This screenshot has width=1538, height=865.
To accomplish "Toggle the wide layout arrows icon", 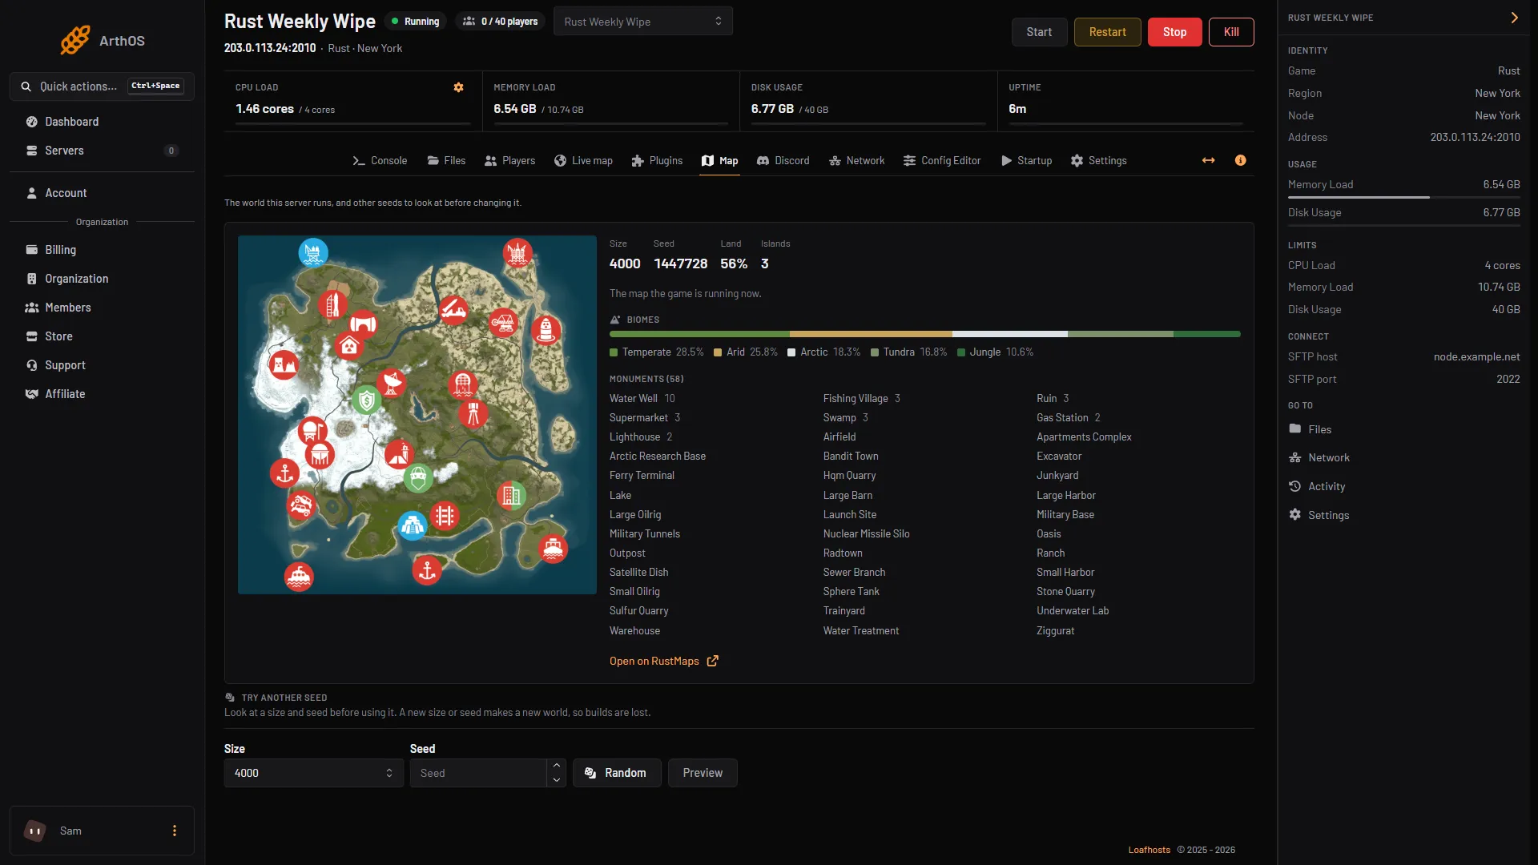I will coord(1208,160).
